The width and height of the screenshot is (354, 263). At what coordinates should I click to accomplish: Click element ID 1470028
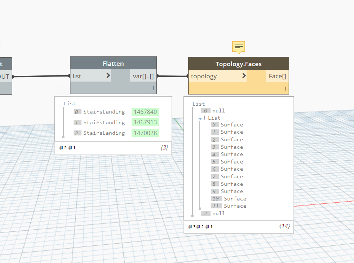[x=145, y=133]
